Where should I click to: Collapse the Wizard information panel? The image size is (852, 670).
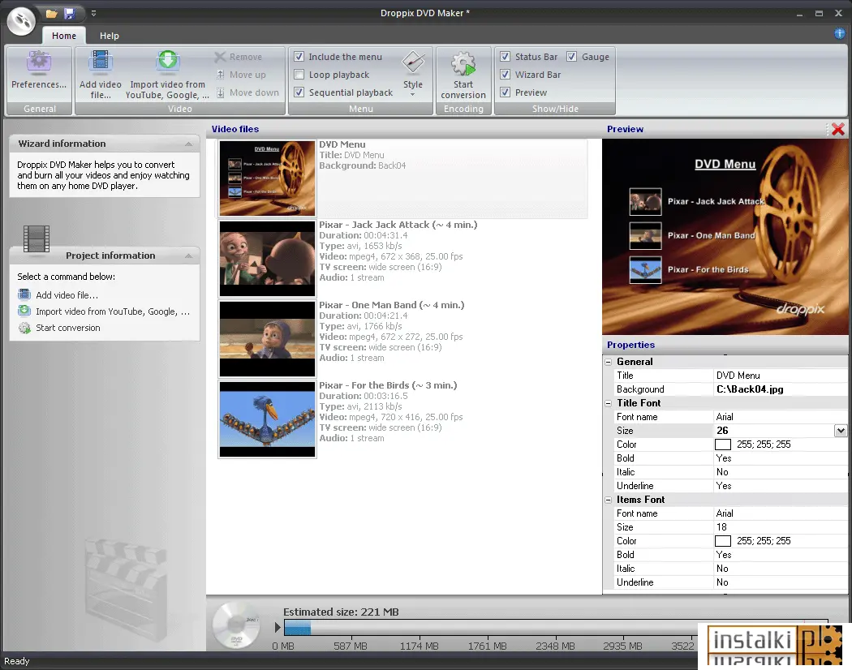(188, 144)
